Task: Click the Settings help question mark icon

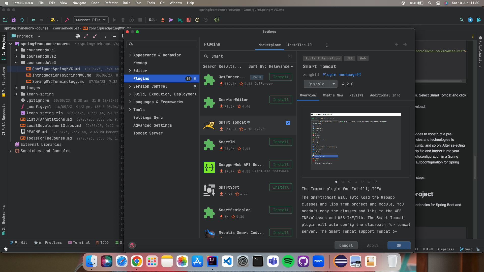Action: click(132, 245)
